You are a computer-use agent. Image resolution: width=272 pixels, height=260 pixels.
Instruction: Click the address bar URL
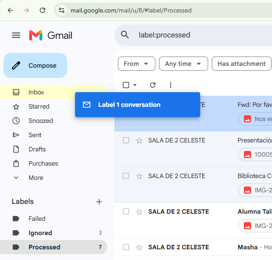tap(131, 10)
